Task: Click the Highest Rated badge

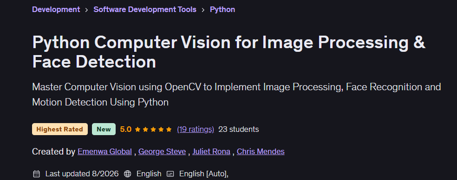Action: [x=60, y=129]
